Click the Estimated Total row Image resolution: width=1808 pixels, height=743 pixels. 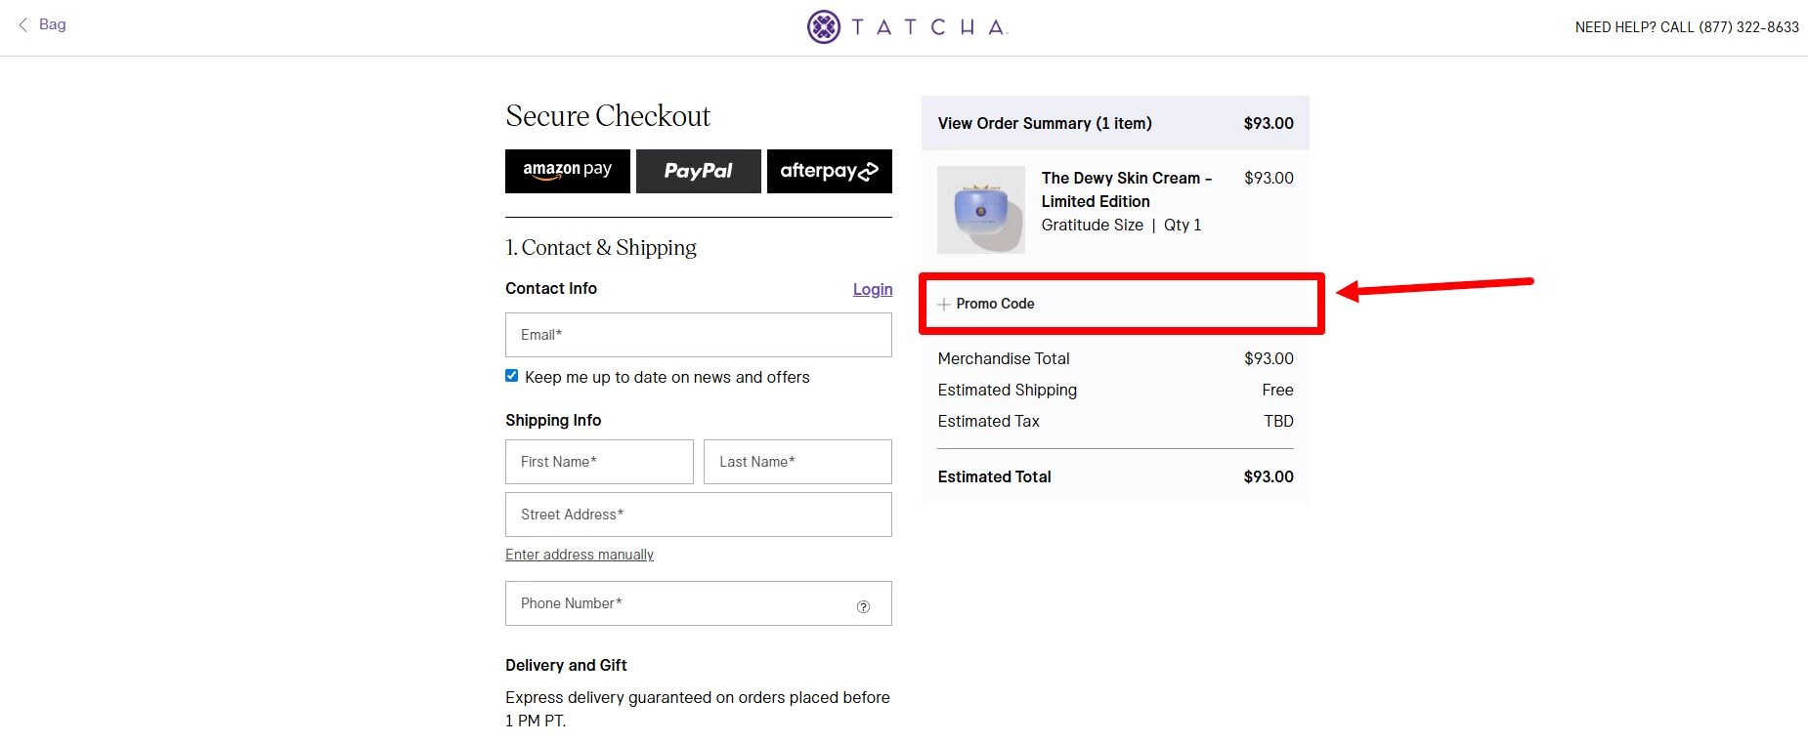[x=994, y=476]
